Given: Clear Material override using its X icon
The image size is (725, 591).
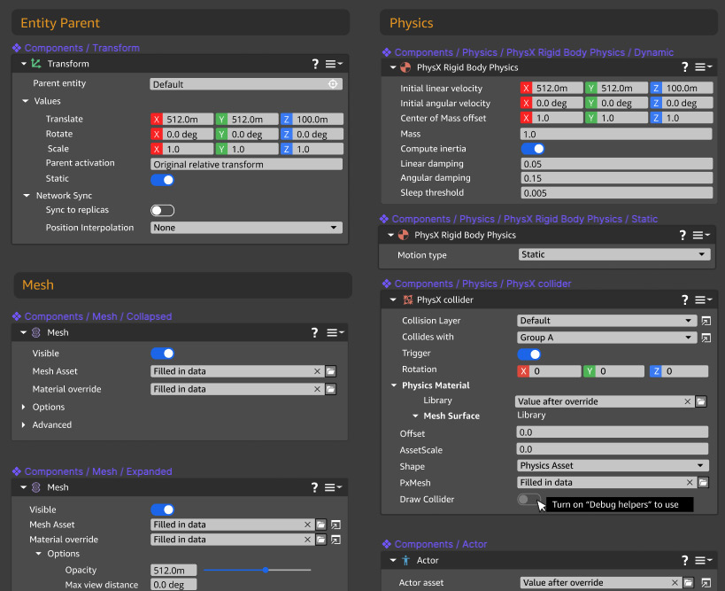Looking at the screenshot, I should click(x=316, y=389).
